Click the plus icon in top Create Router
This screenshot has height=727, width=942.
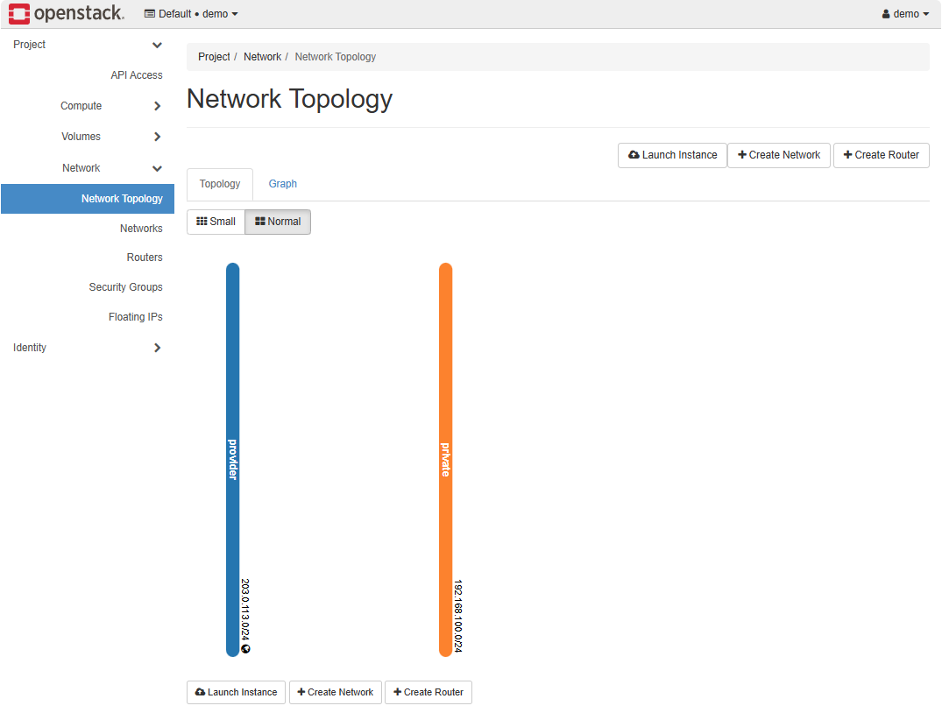pos(847,155)
